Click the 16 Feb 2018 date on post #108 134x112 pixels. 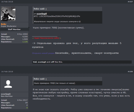point(7,72)
